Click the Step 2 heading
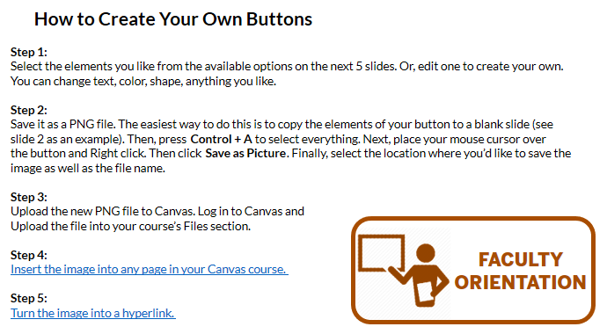The height and width of the screenshot is (334, 607). coord(29,110)
